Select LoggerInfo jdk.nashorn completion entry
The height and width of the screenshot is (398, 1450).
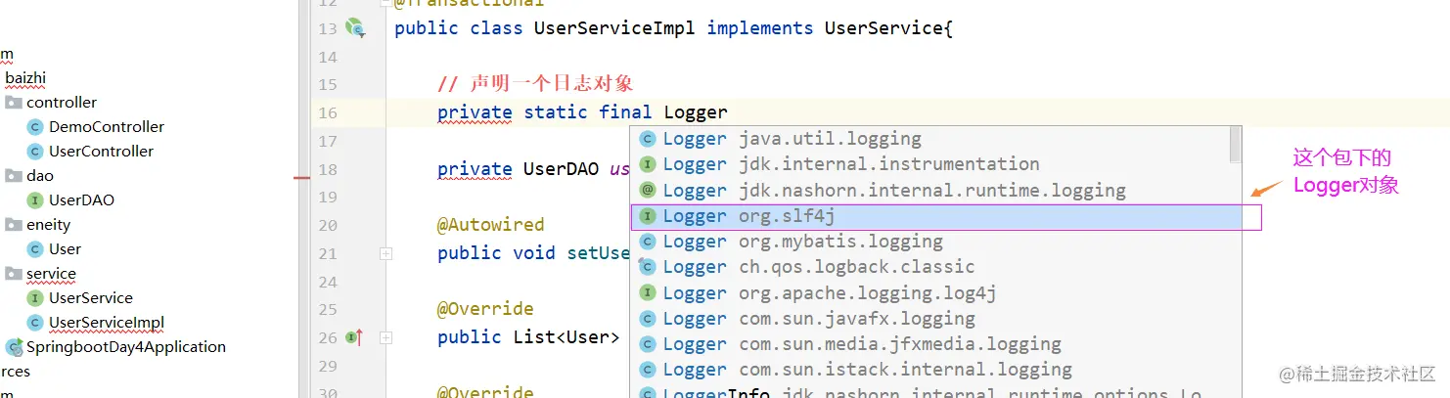click(935, 392)
